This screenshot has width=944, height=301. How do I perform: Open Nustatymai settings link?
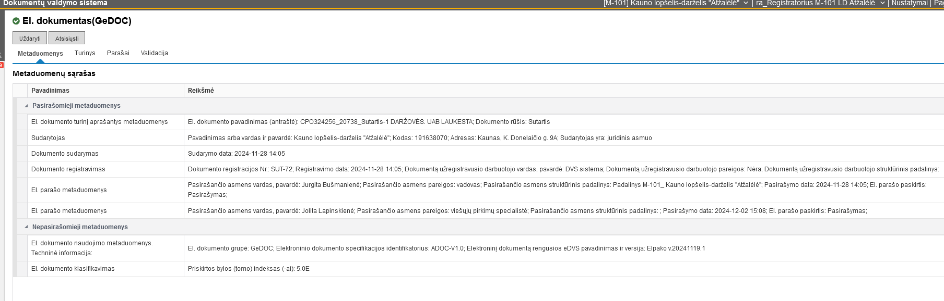[x=909, y=3]
